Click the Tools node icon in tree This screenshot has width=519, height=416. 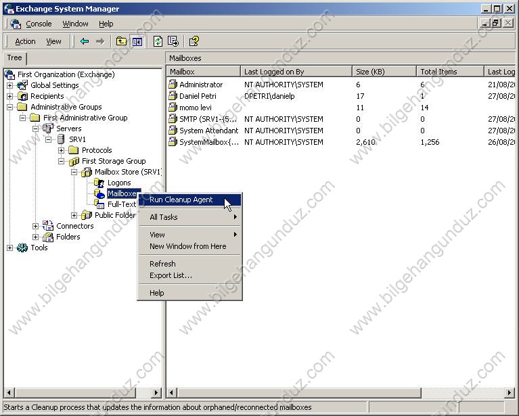pos(22,248)
